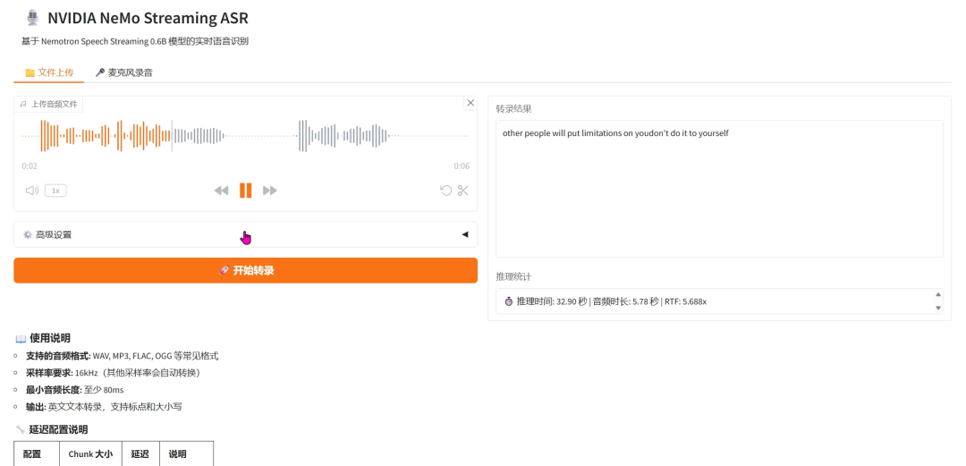Viewport: 966px width, 466px height.
Task: Remove the uploaded audio with the X button
Action: coord(470,103)
